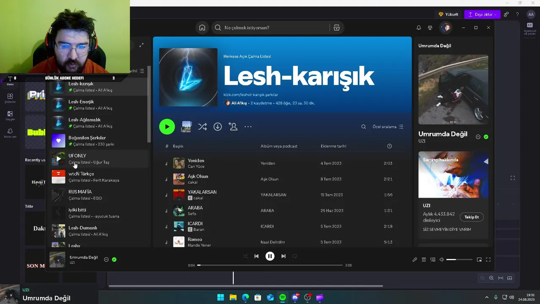Sort by the Eklenme tarihi column

click(x=333, y=146)
